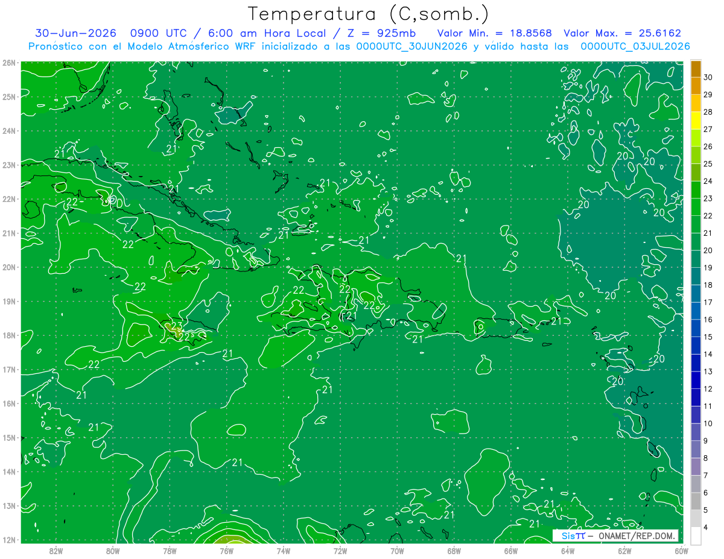
Task: Click the colorbar label '25'
Action: click(x=708, y=163)
